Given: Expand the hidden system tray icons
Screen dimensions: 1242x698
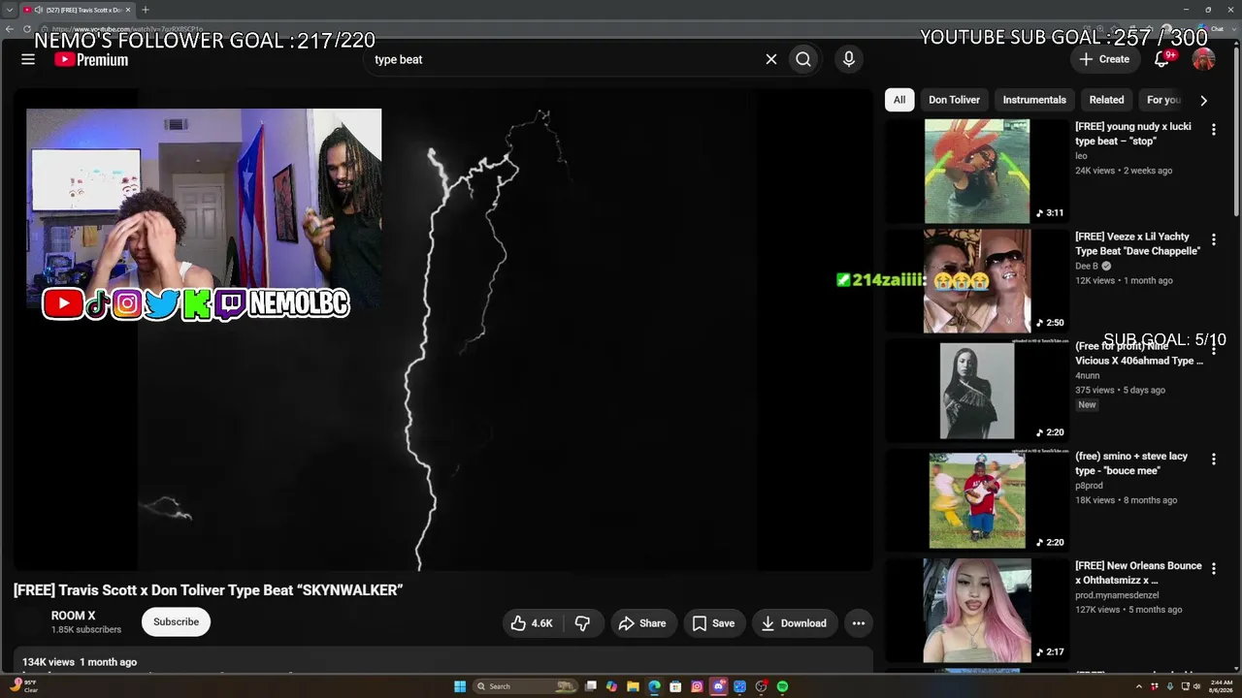Looking at the screenshot, I should pos(1139,686).
